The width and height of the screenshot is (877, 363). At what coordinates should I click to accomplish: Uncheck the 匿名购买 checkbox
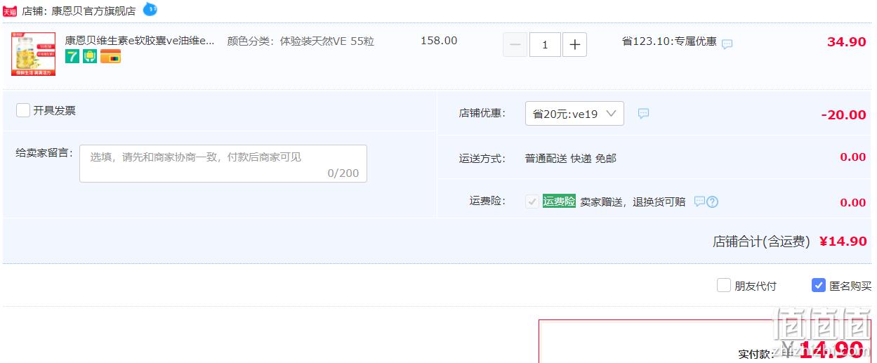[819, 285]
